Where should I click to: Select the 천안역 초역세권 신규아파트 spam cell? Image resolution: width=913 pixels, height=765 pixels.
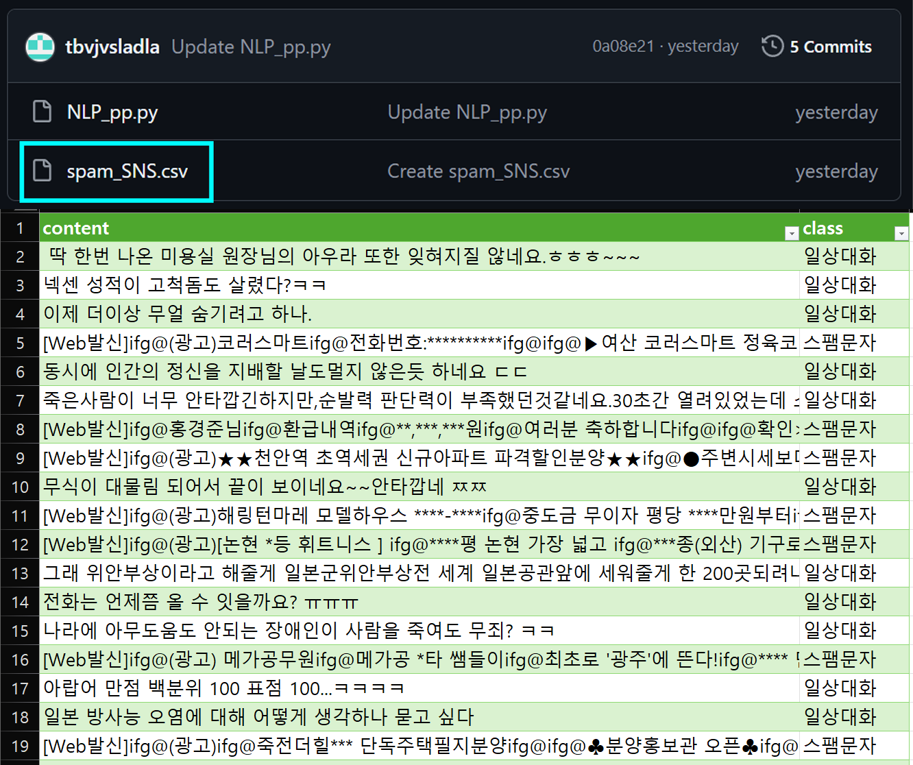coord(419,458)
